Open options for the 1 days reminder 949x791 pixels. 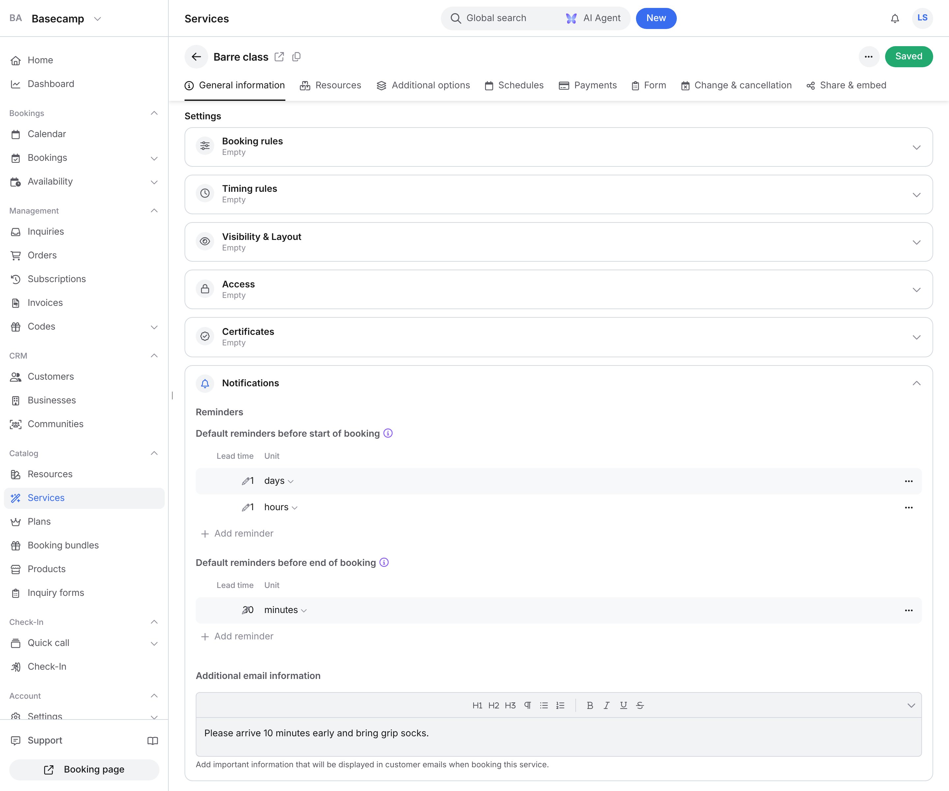(909, 481)
